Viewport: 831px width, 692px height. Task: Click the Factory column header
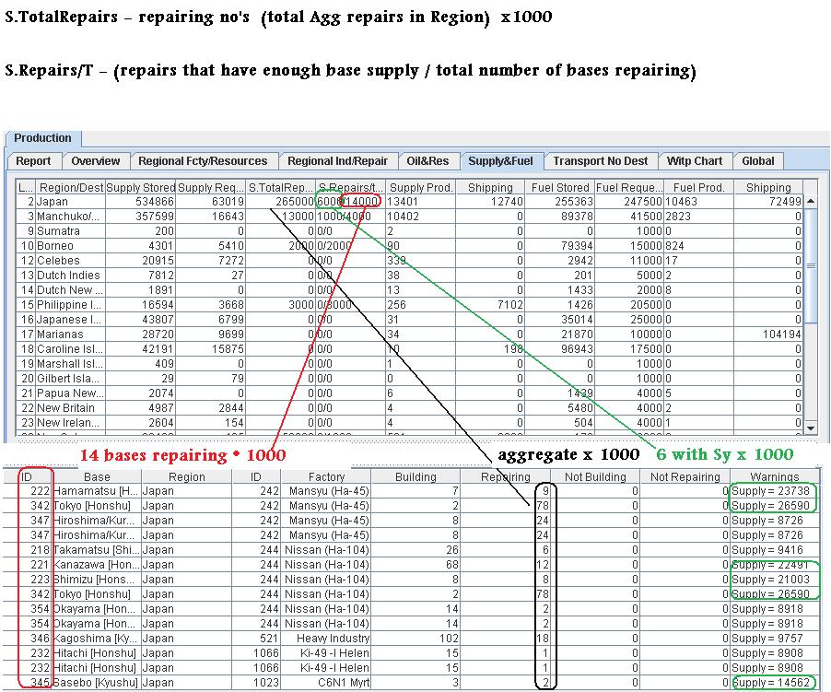coord(326,477)
